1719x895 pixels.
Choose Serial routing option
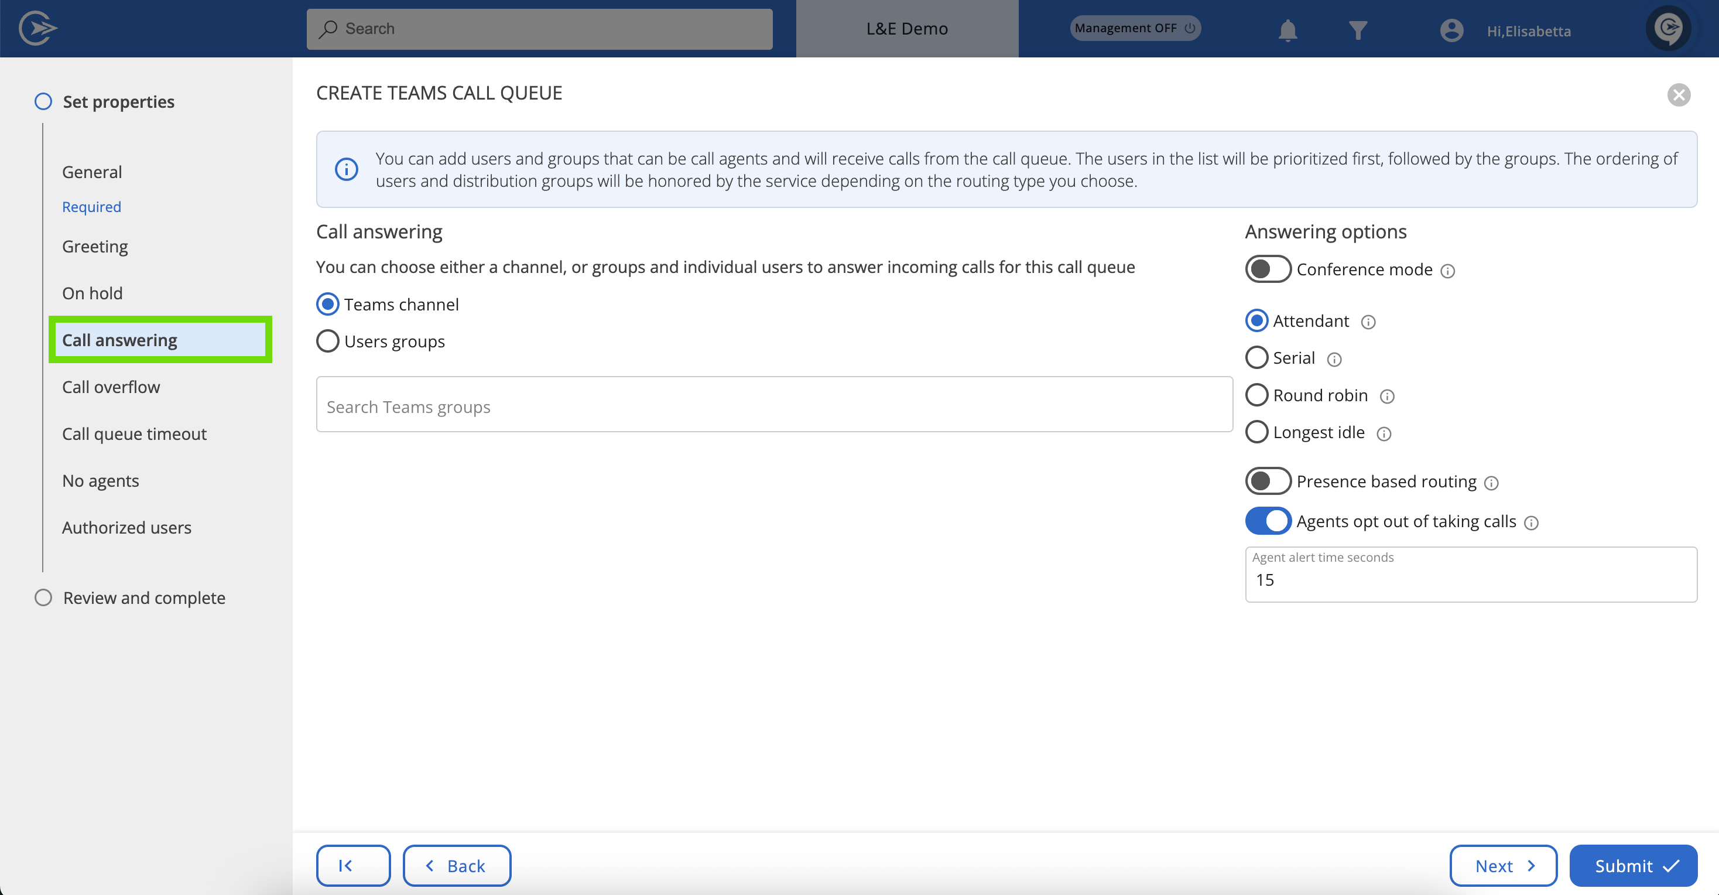(x=1256, y=358)
